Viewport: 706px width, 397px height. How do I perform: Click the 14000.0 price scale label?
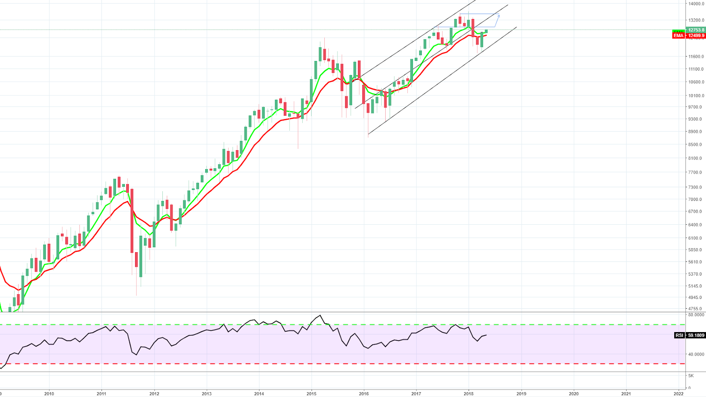696,4
